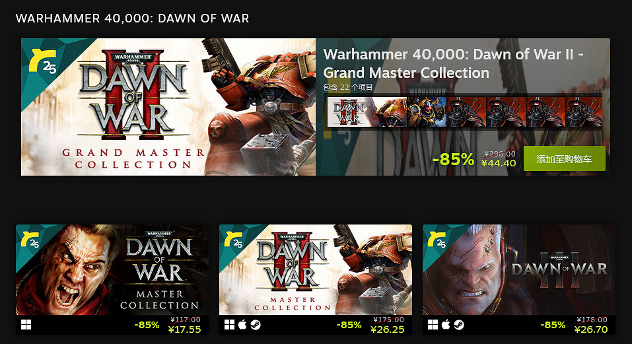
Task: Click Windows icon under Dawn of War II Master Collection
Action: pos(229,325)
